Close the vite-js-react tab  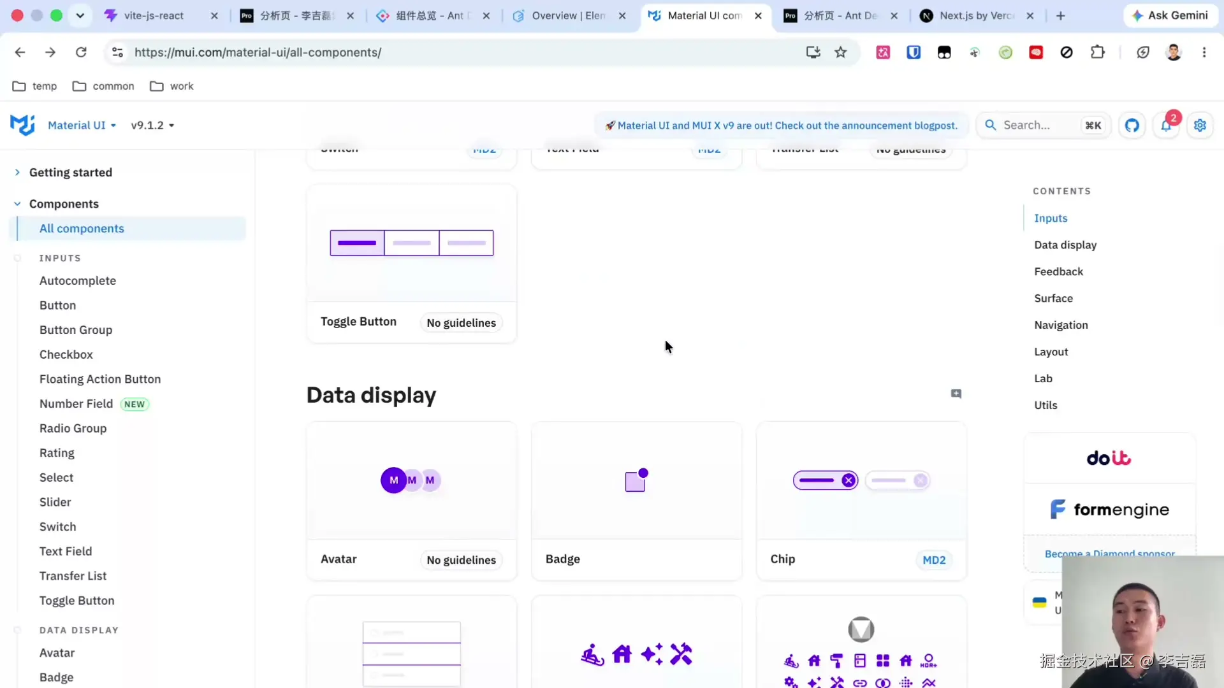pyautogui.click(x=214, y=16)
